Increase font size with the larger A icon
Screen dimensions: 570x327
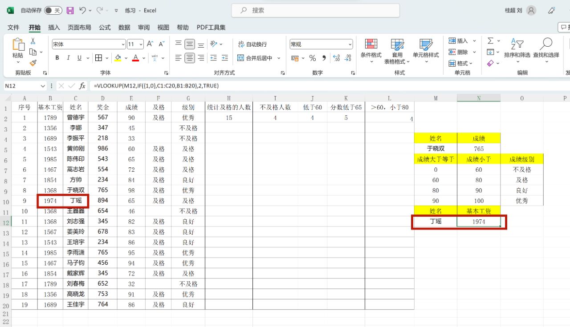150,44
